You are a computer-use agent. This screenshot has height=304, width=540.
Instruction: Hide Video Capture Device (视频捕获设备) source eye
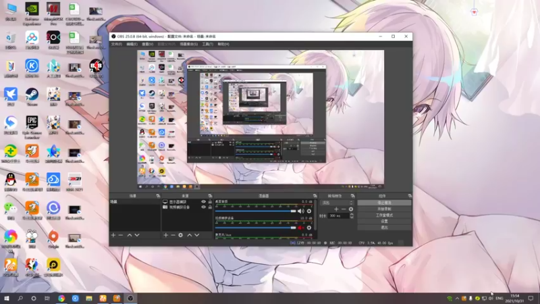point(203,207)
